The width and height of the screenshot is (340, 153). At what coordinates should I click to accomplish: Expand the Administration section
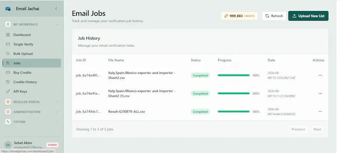click(57, 112)
